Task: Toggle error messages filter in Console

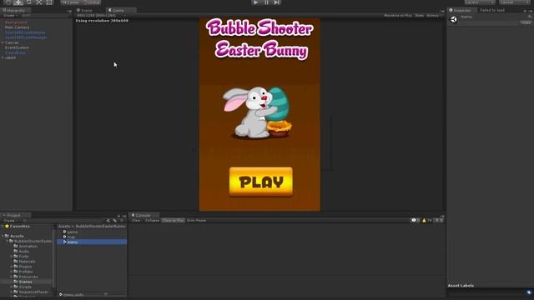Action: click(439, 220)
